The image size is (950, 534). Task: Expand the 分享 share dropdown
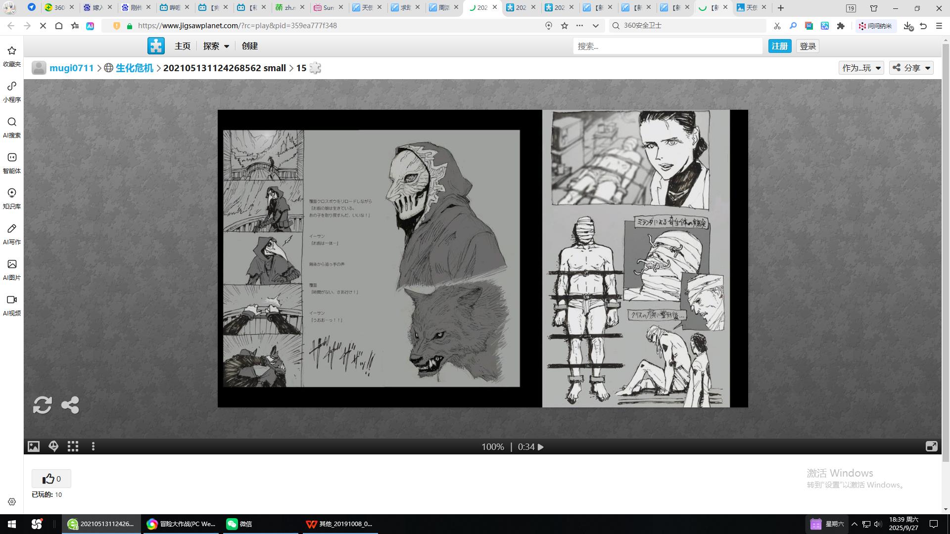[x=911, y=68]
